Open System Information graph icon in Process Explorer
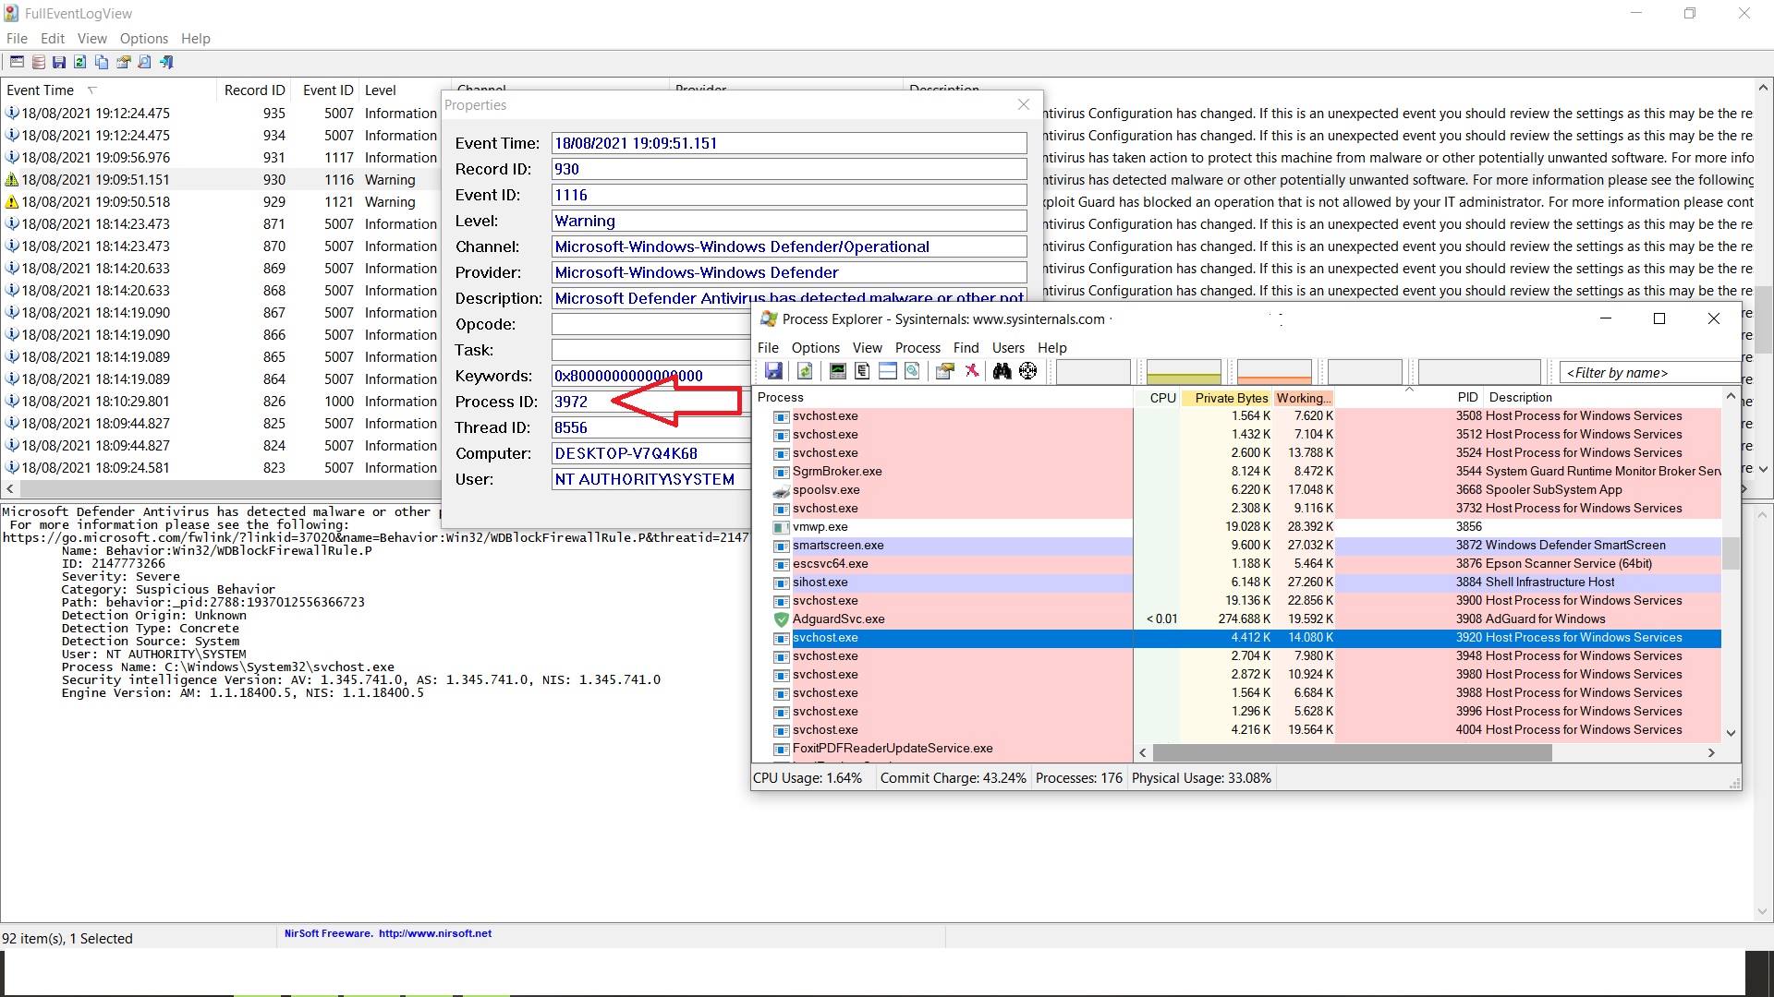Viewport: 1774px width, 997px height. coord(837,371)
